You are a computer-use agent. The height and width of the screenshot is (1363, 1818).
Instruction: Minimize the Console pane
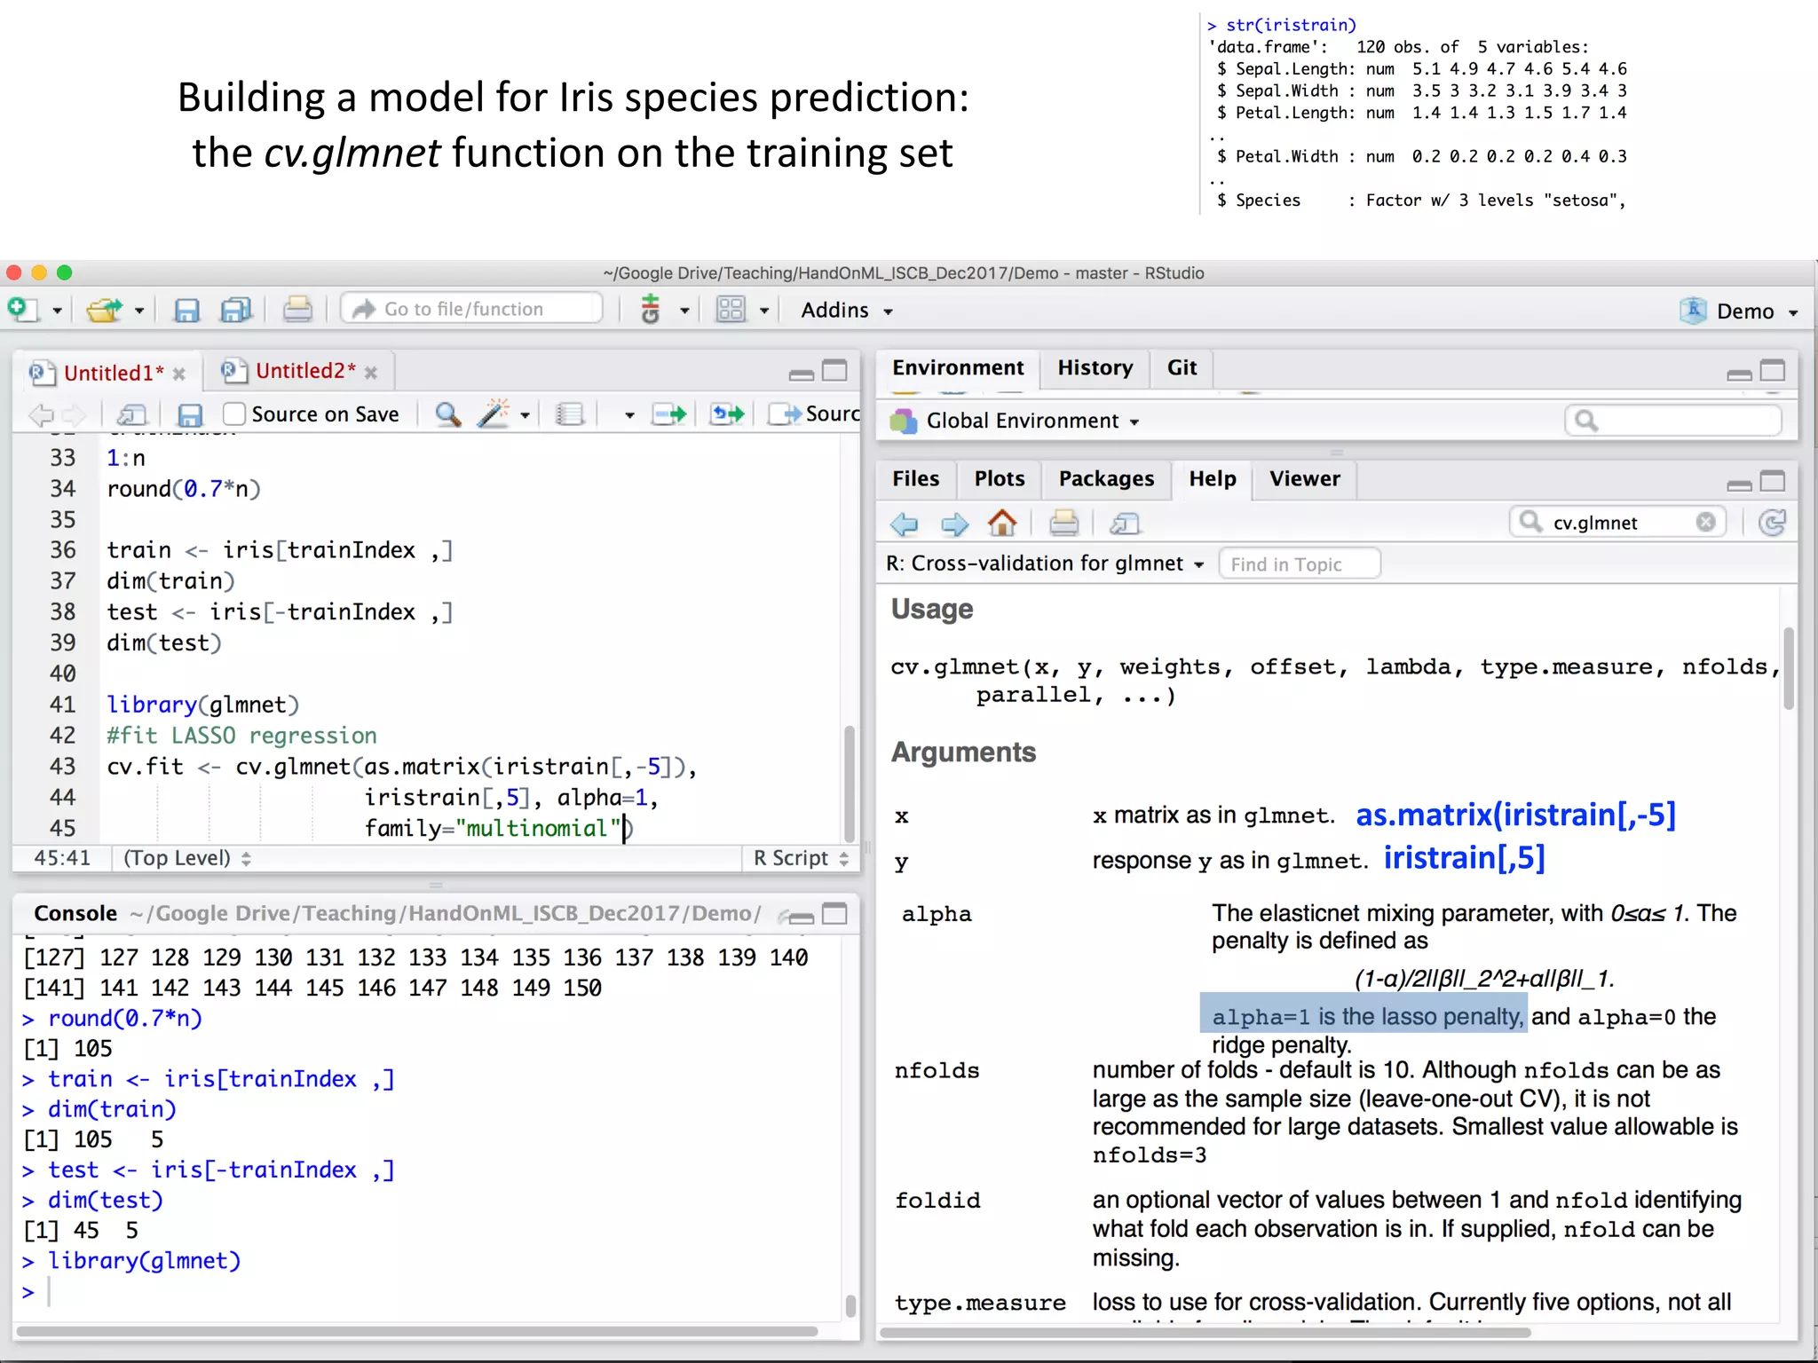[802, 918]
